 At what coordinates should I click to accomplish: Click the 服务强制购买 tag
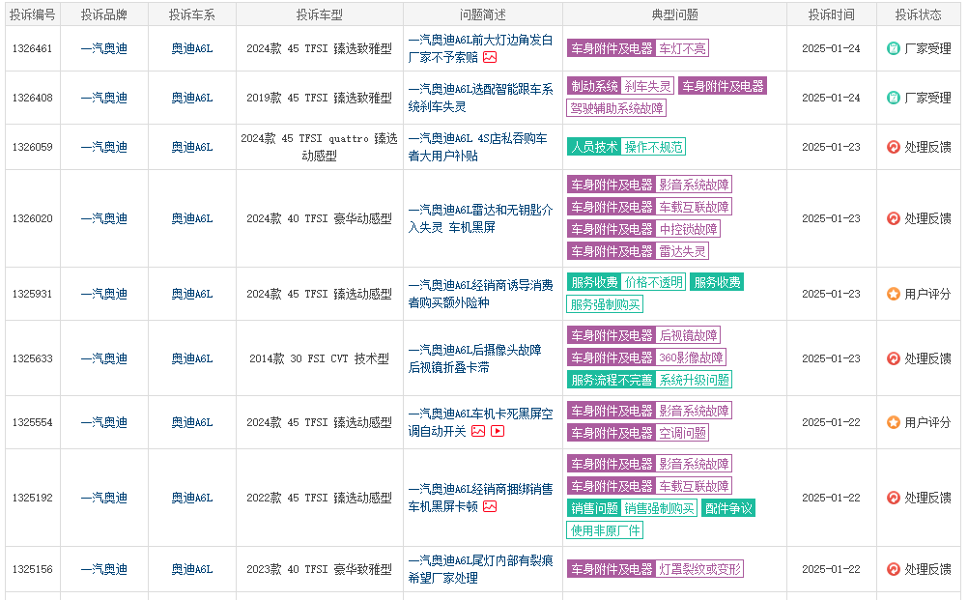[x=605, y=305]
